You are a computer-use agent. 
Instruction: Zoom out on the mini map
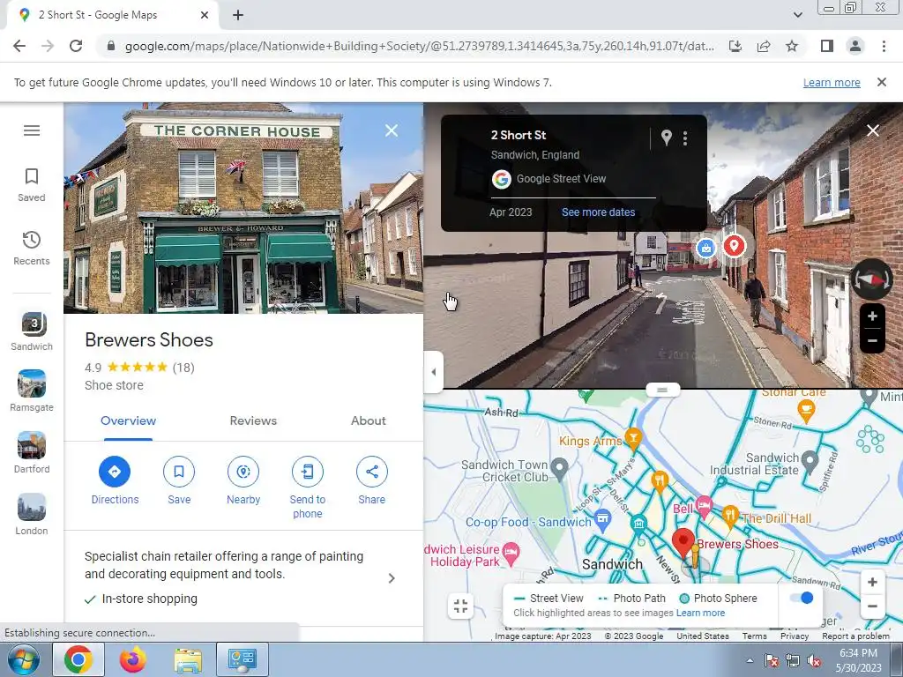(x=872, y=606)
